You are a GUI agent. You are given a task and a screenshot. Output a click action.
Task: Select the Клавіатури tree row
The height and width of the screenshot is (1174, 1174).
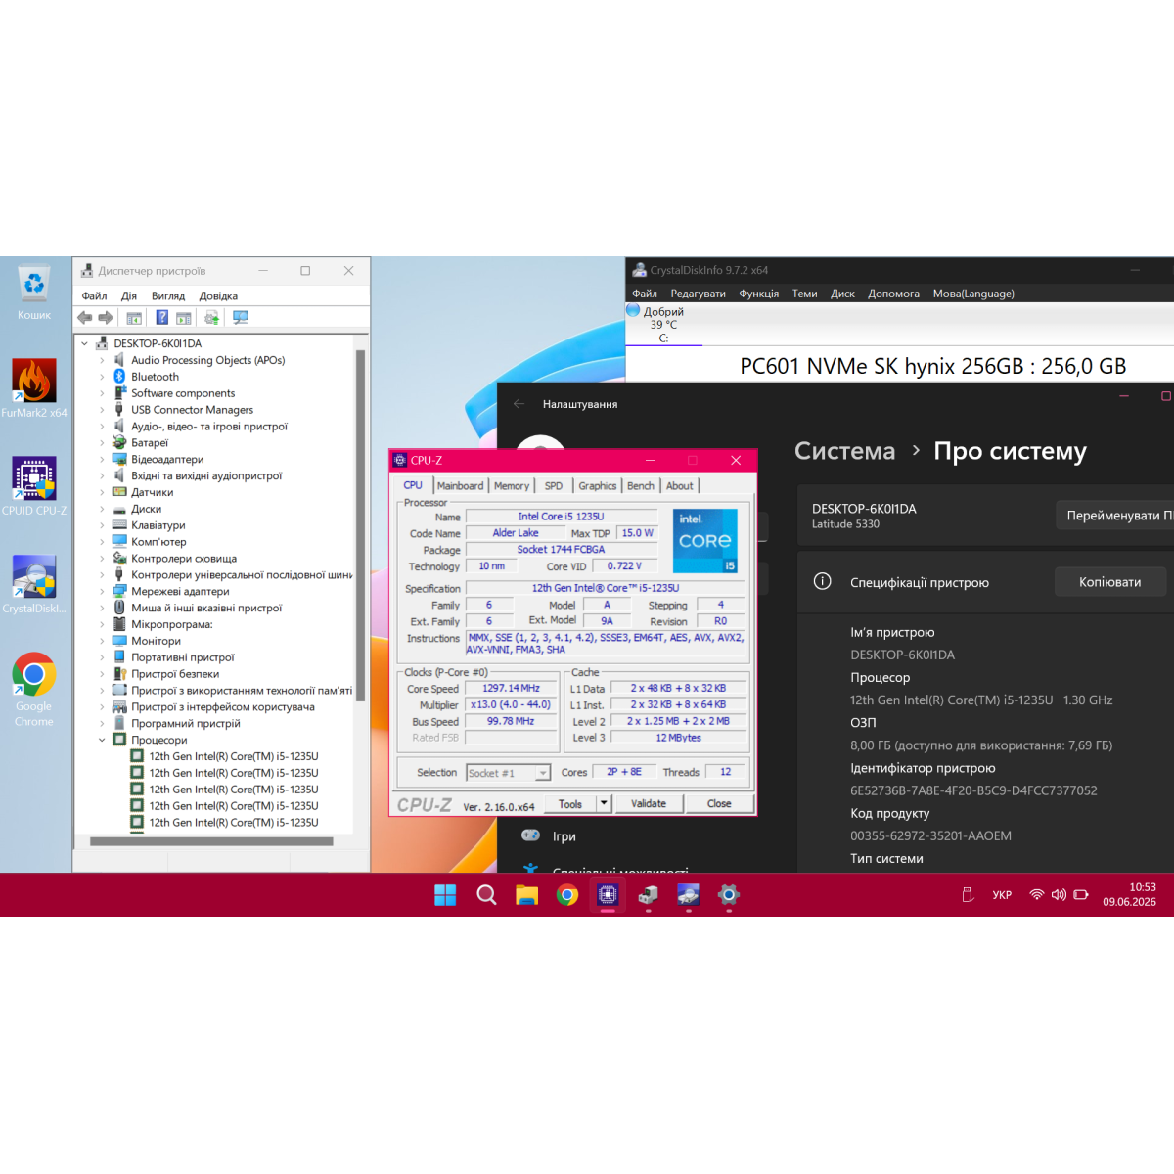click(x=158, y=525)
